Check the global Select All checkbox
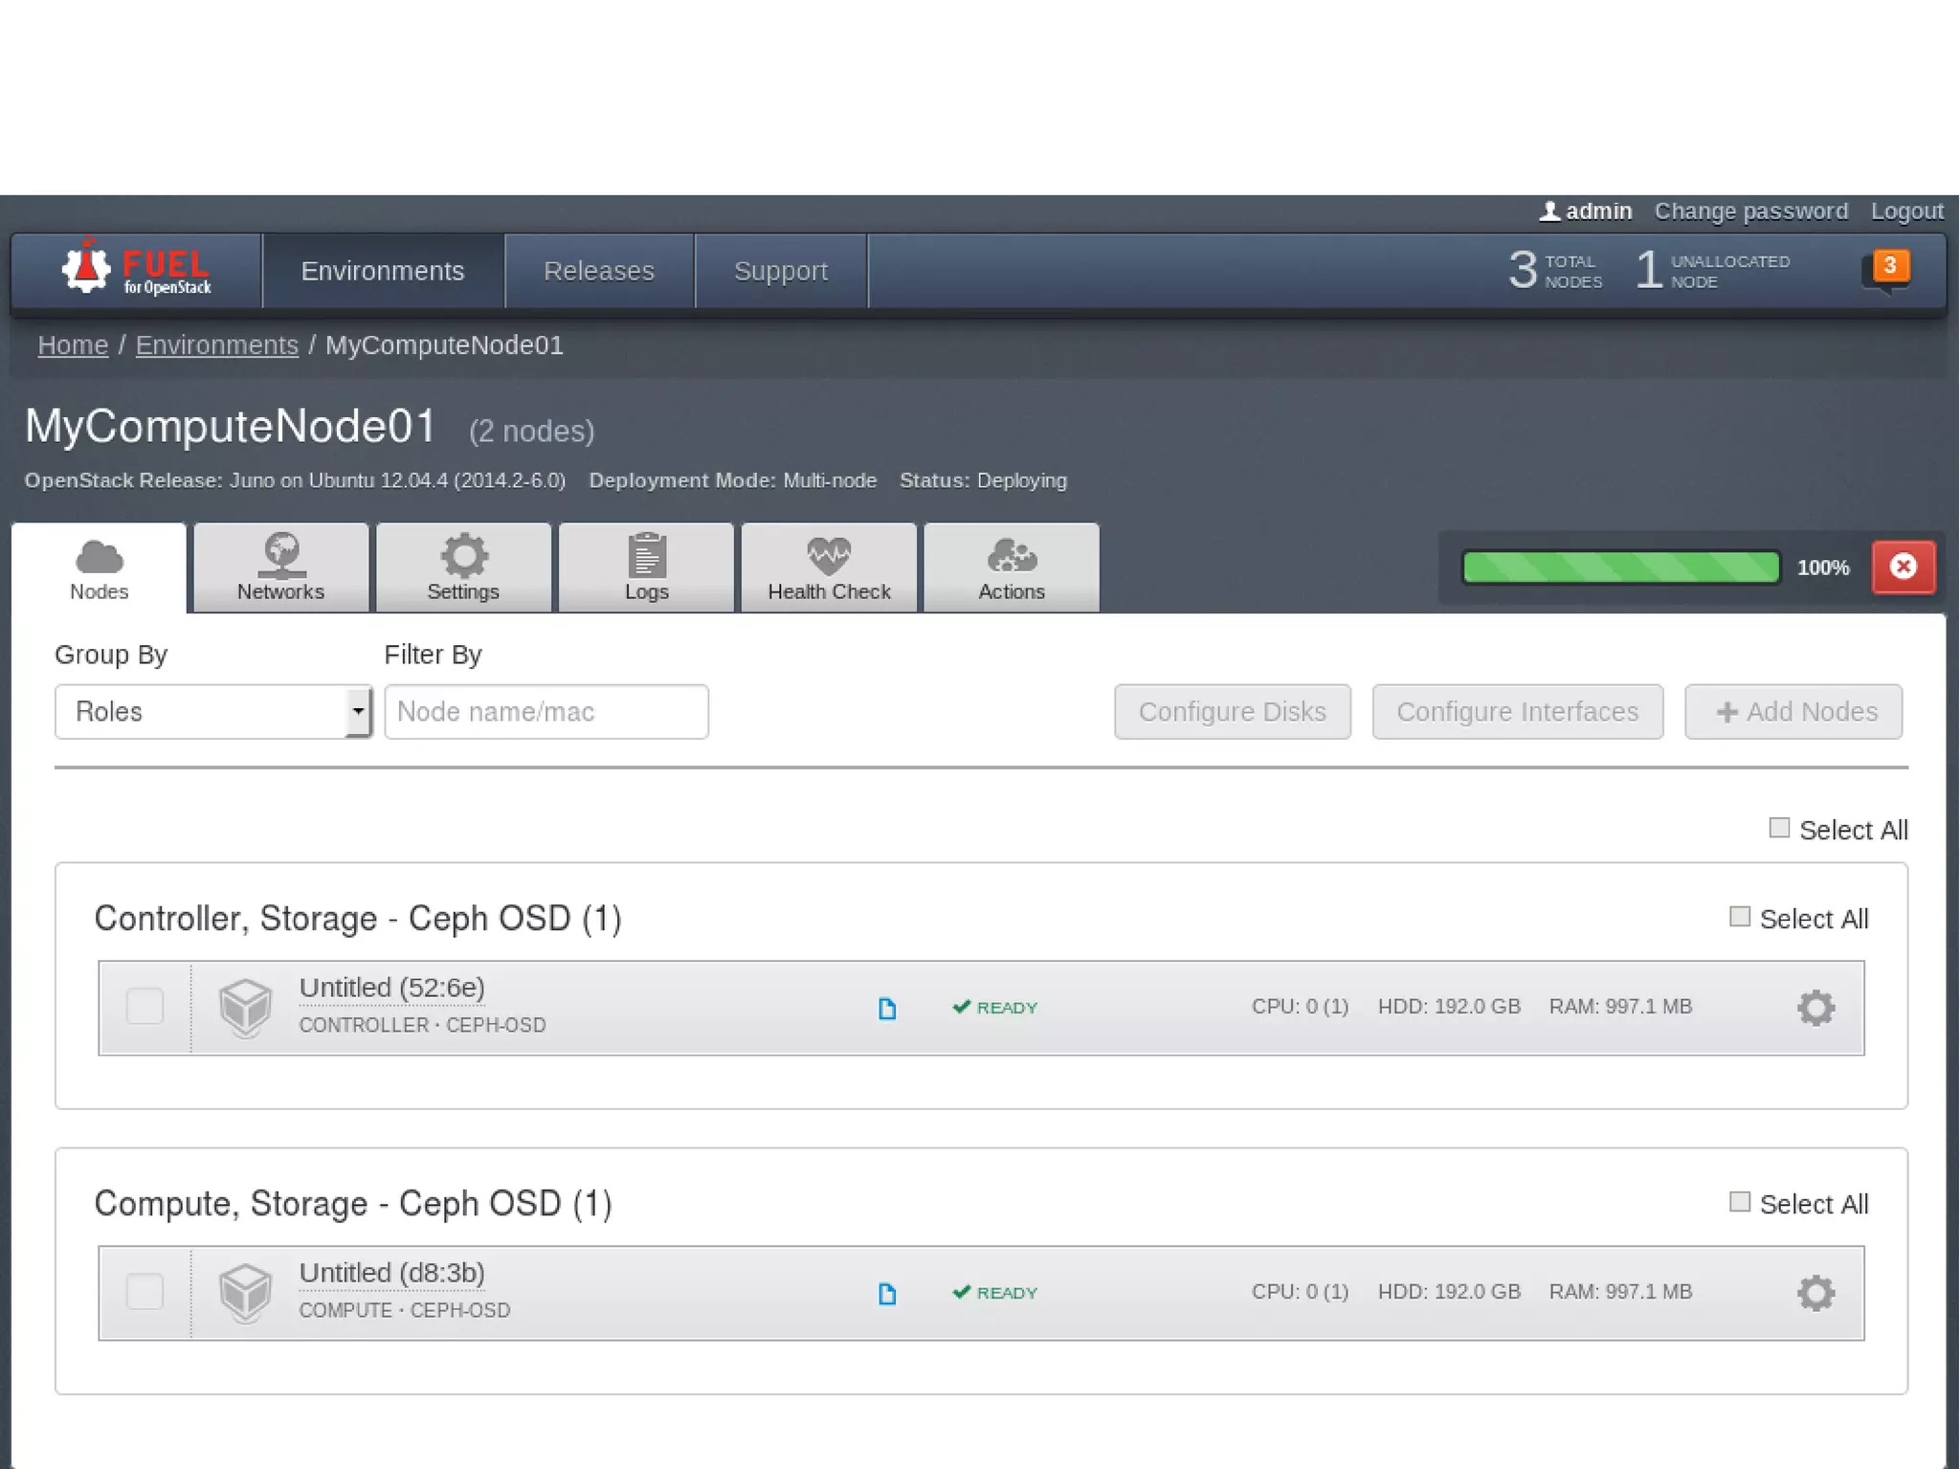The width and height of the screenshot is (1960, 1469). 1779,828
